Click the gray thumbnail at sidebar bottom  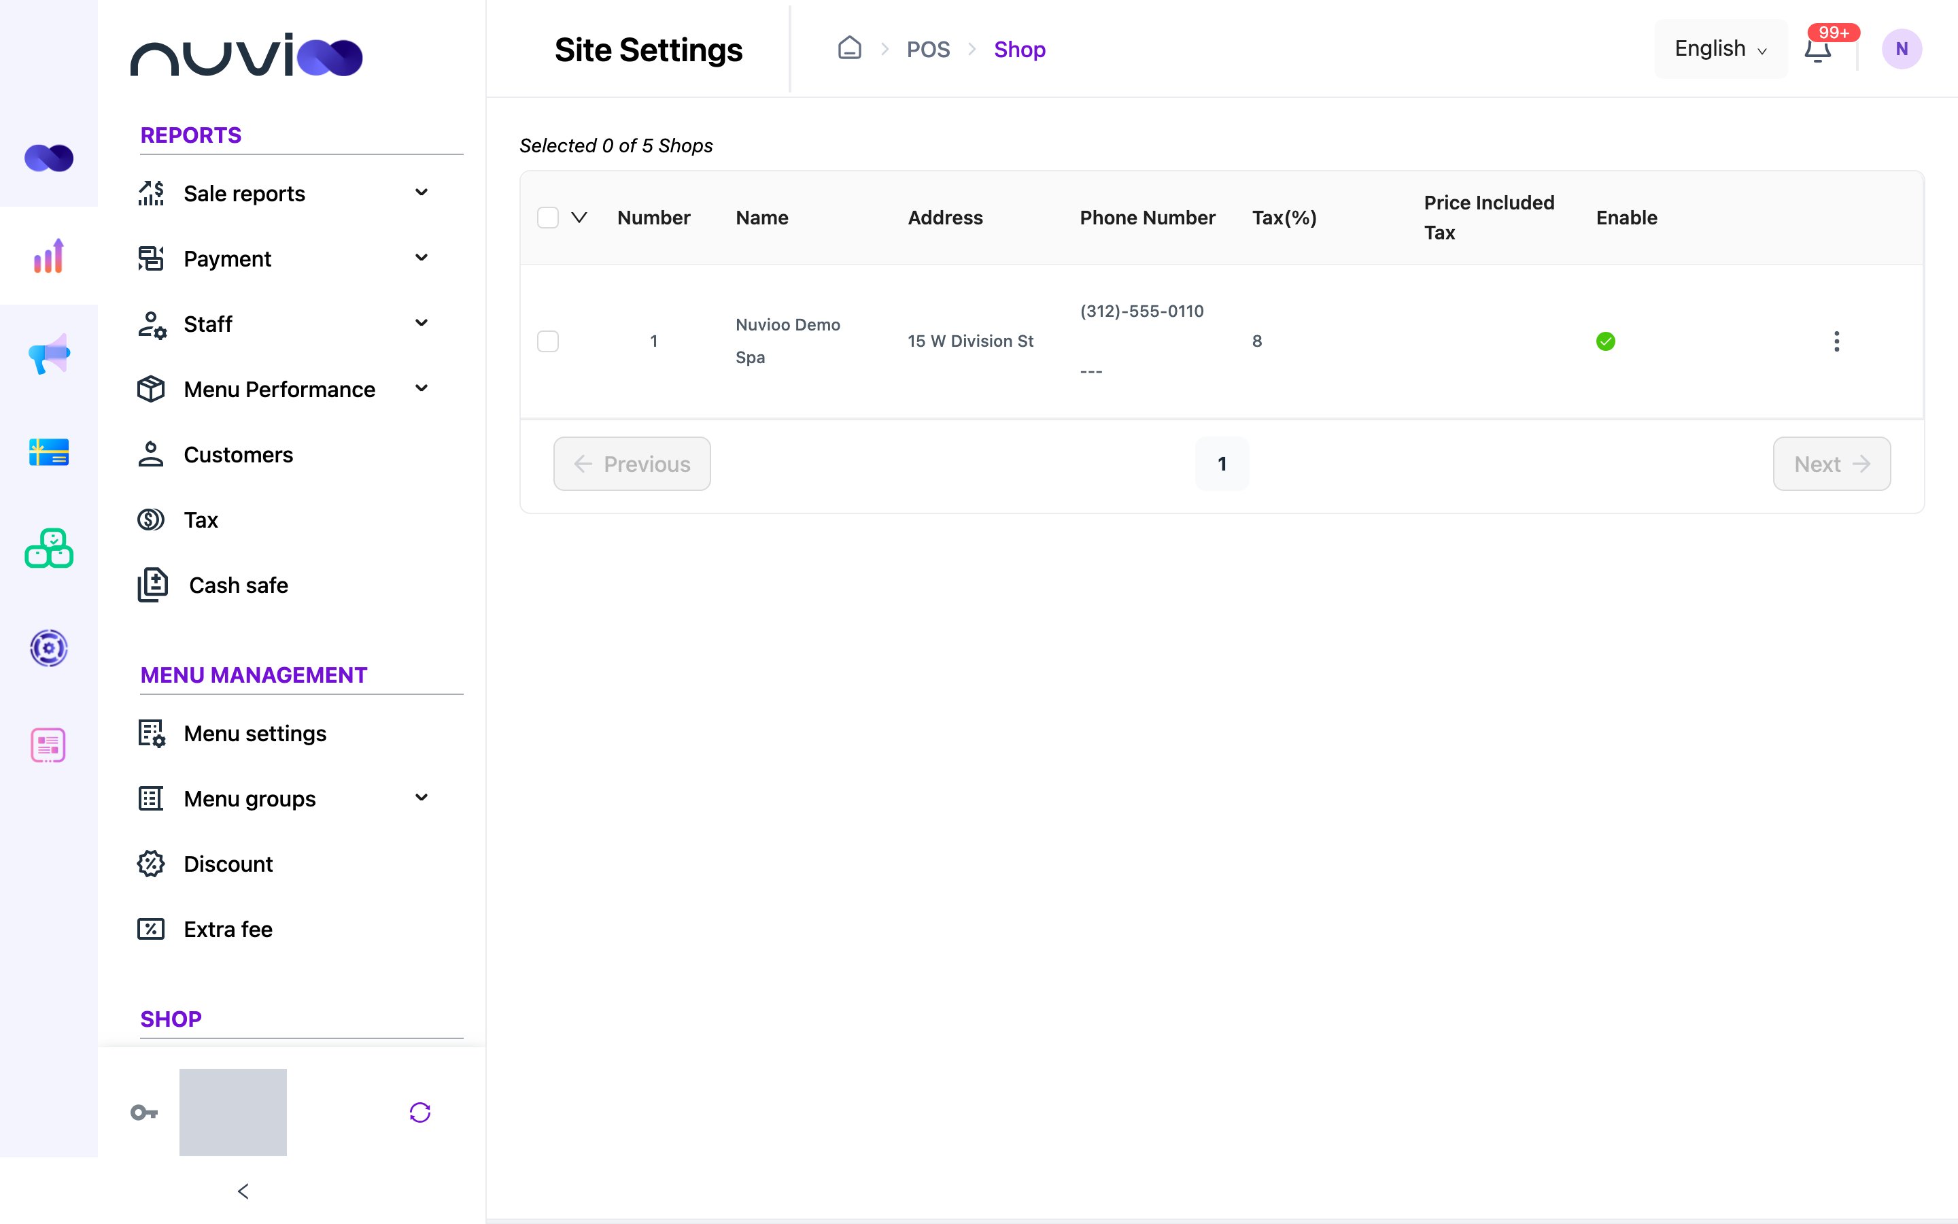(233, 1112)
